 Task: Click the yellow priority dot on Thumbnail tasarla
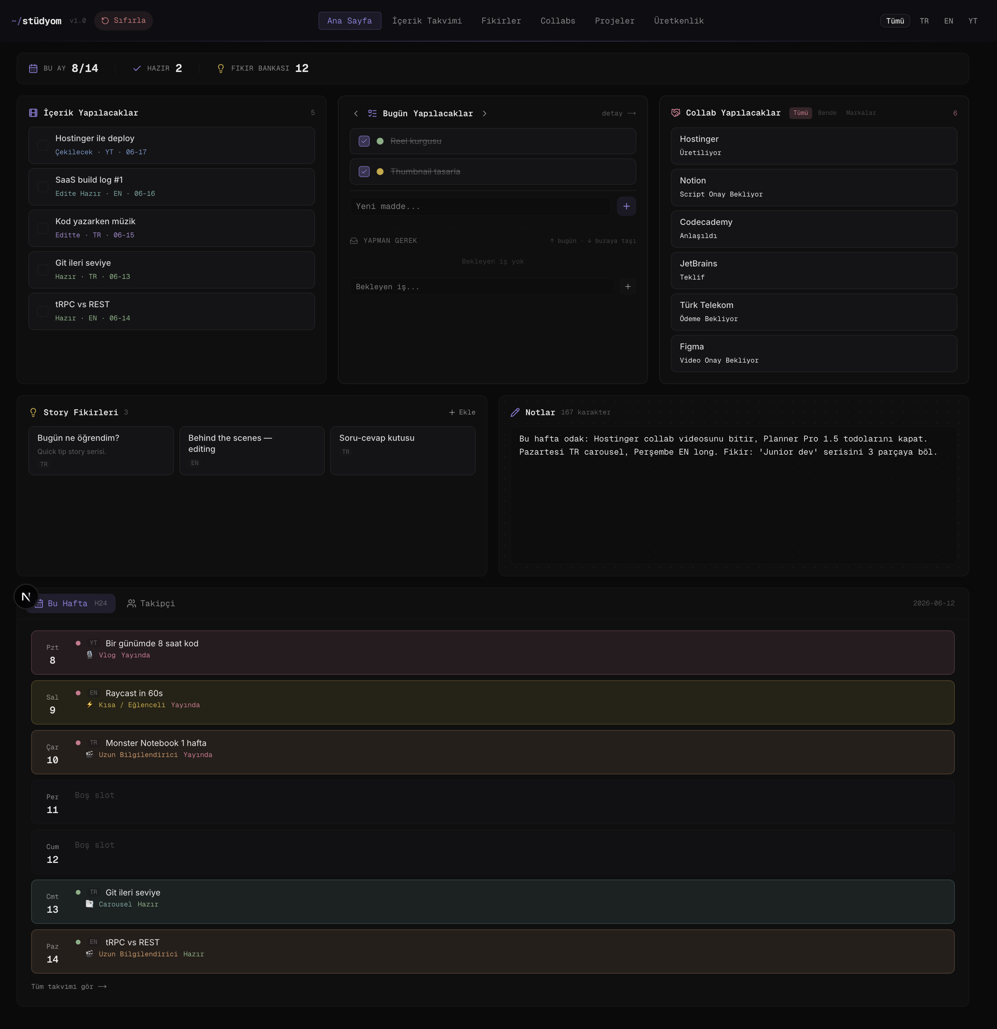[x=380, y=172]
